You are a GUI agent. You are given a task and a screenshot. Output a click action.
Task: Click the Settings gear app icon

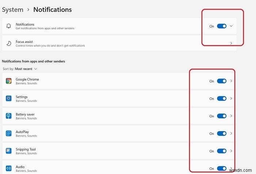point(9,99)
